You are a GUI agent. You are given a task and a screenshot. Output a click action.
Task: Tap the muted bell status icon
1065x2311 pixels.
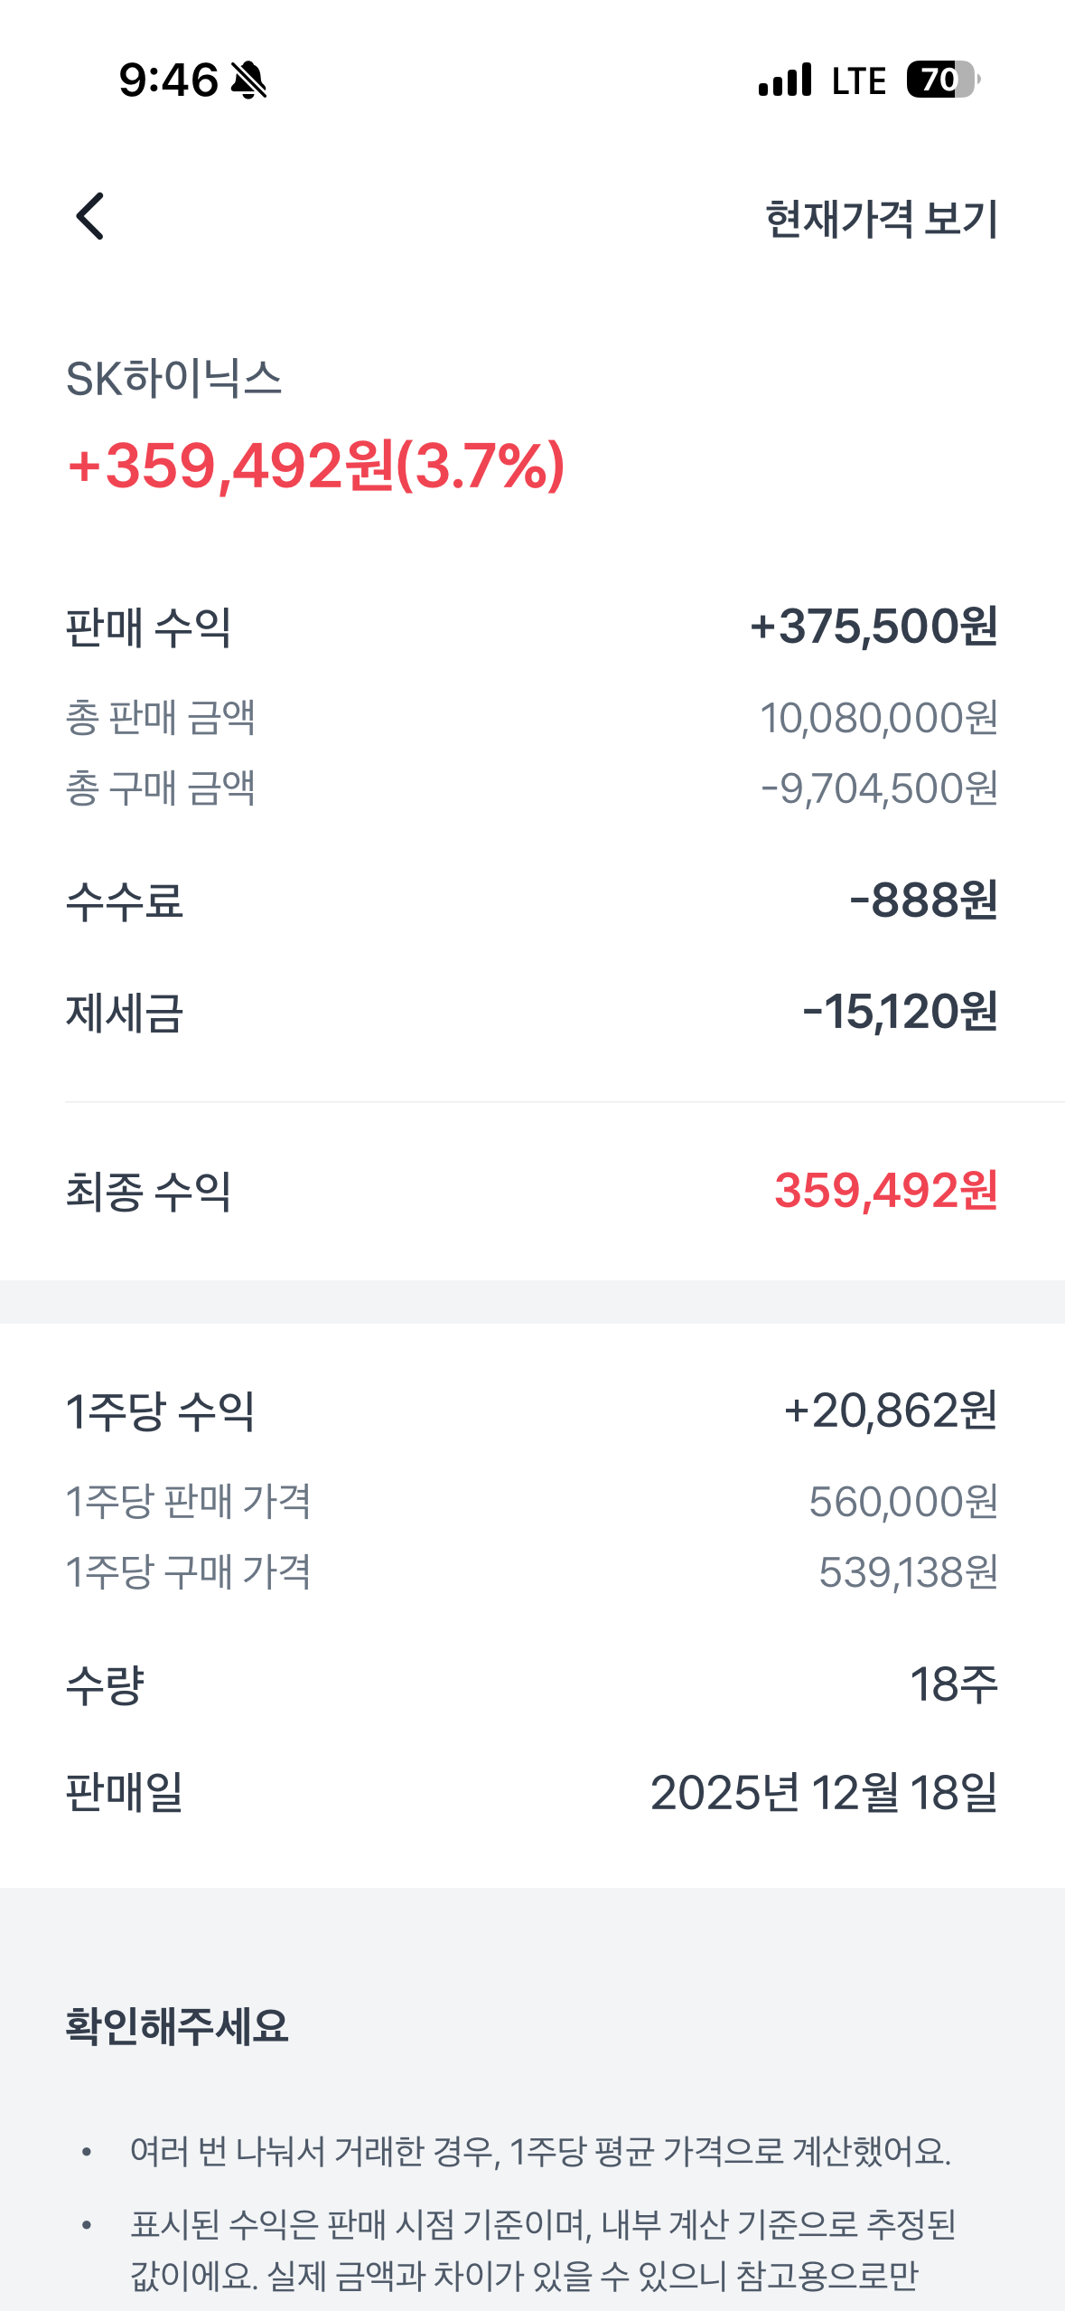point(248,80)
